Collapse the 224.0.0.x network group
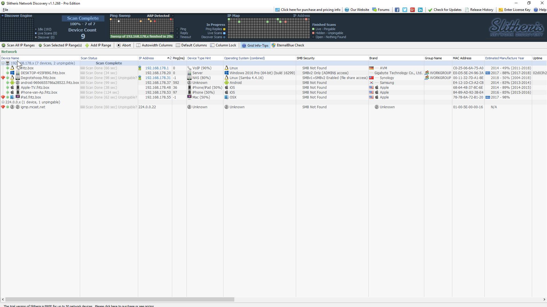547x307 pixels. point(3,102)
